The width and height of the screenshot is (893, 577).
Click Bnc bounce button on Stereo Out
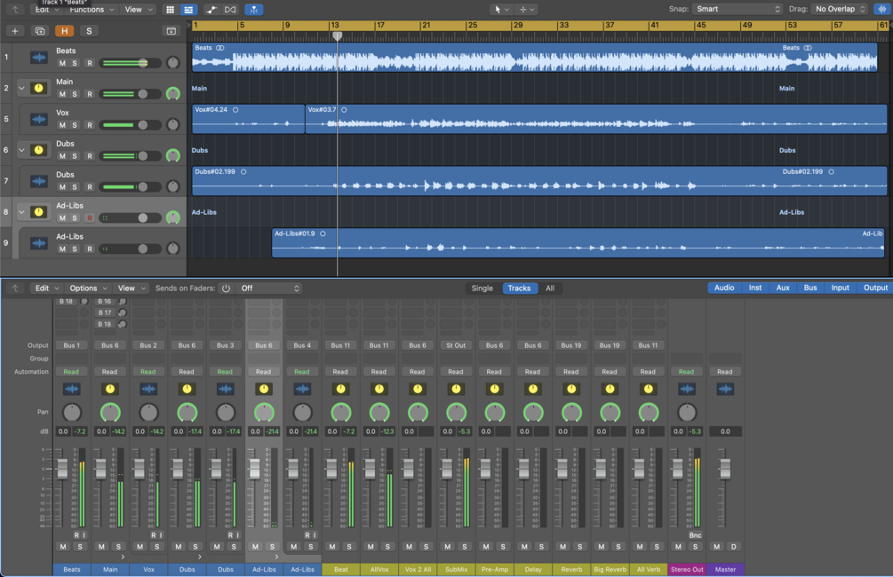click(x=695, y=535)
